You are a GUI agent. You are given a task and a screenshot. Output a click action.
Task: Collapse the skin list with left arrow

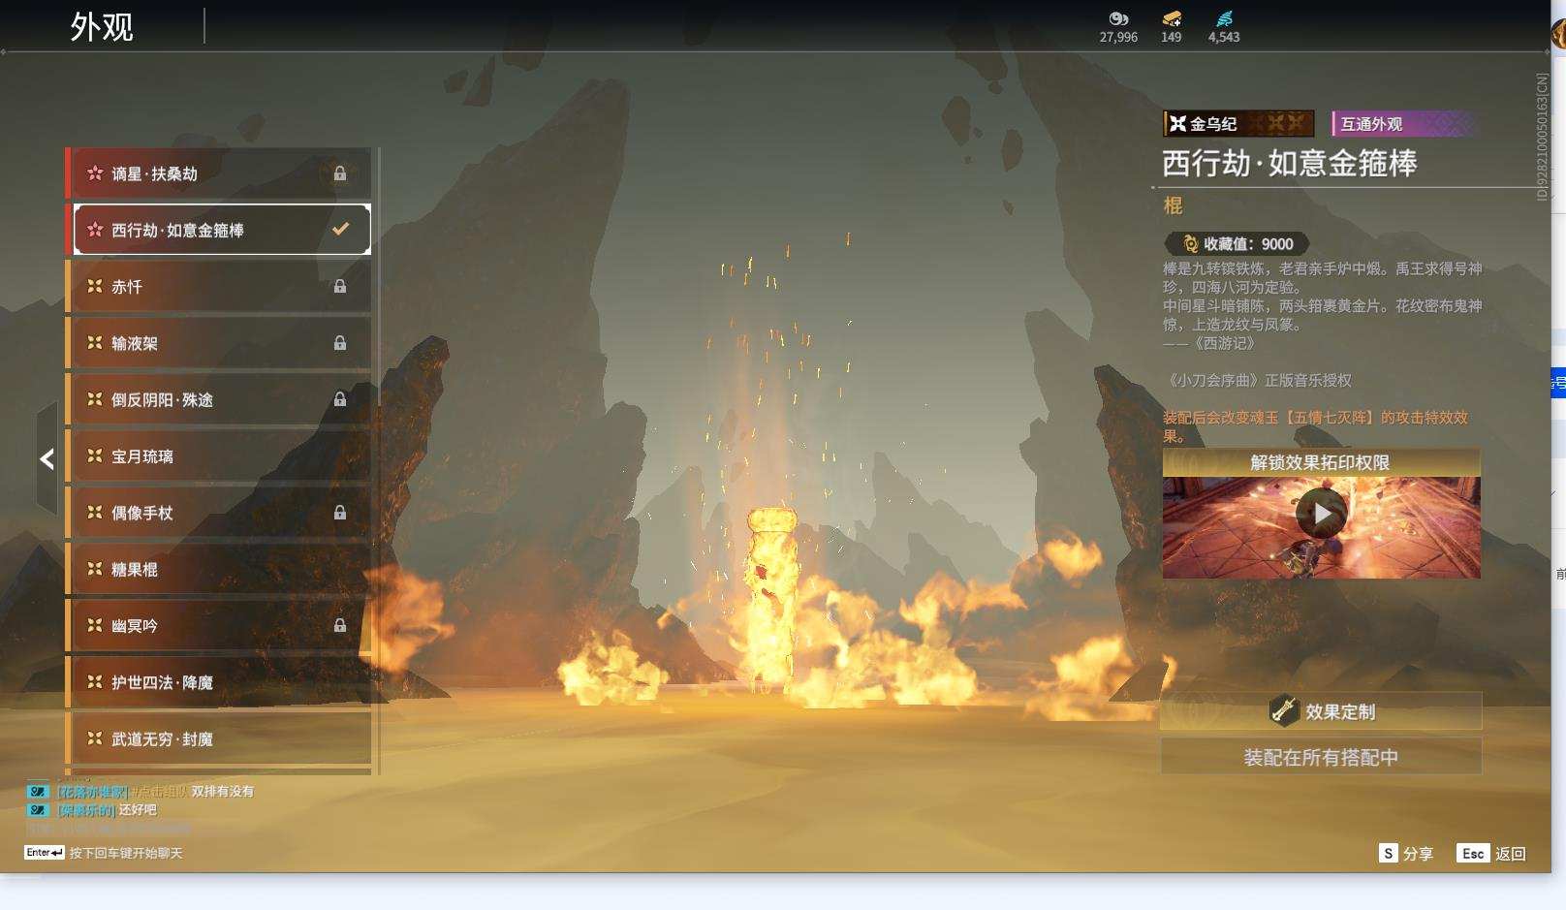pos(47,459)
